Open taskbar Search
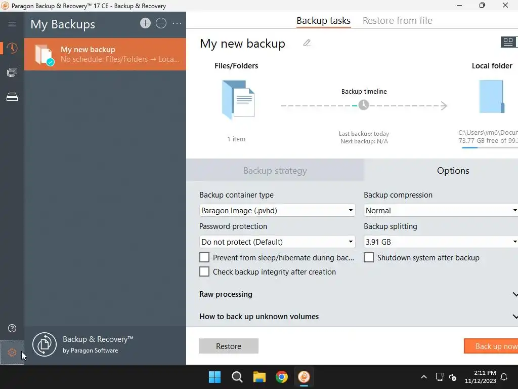The height and width of the screenshot is (389, 518). coord(237,377)
